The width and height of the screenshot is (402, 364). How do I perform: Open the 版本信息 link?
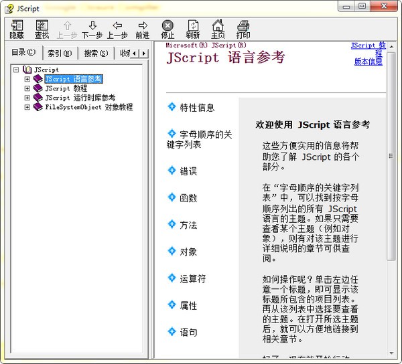(368, 62)
